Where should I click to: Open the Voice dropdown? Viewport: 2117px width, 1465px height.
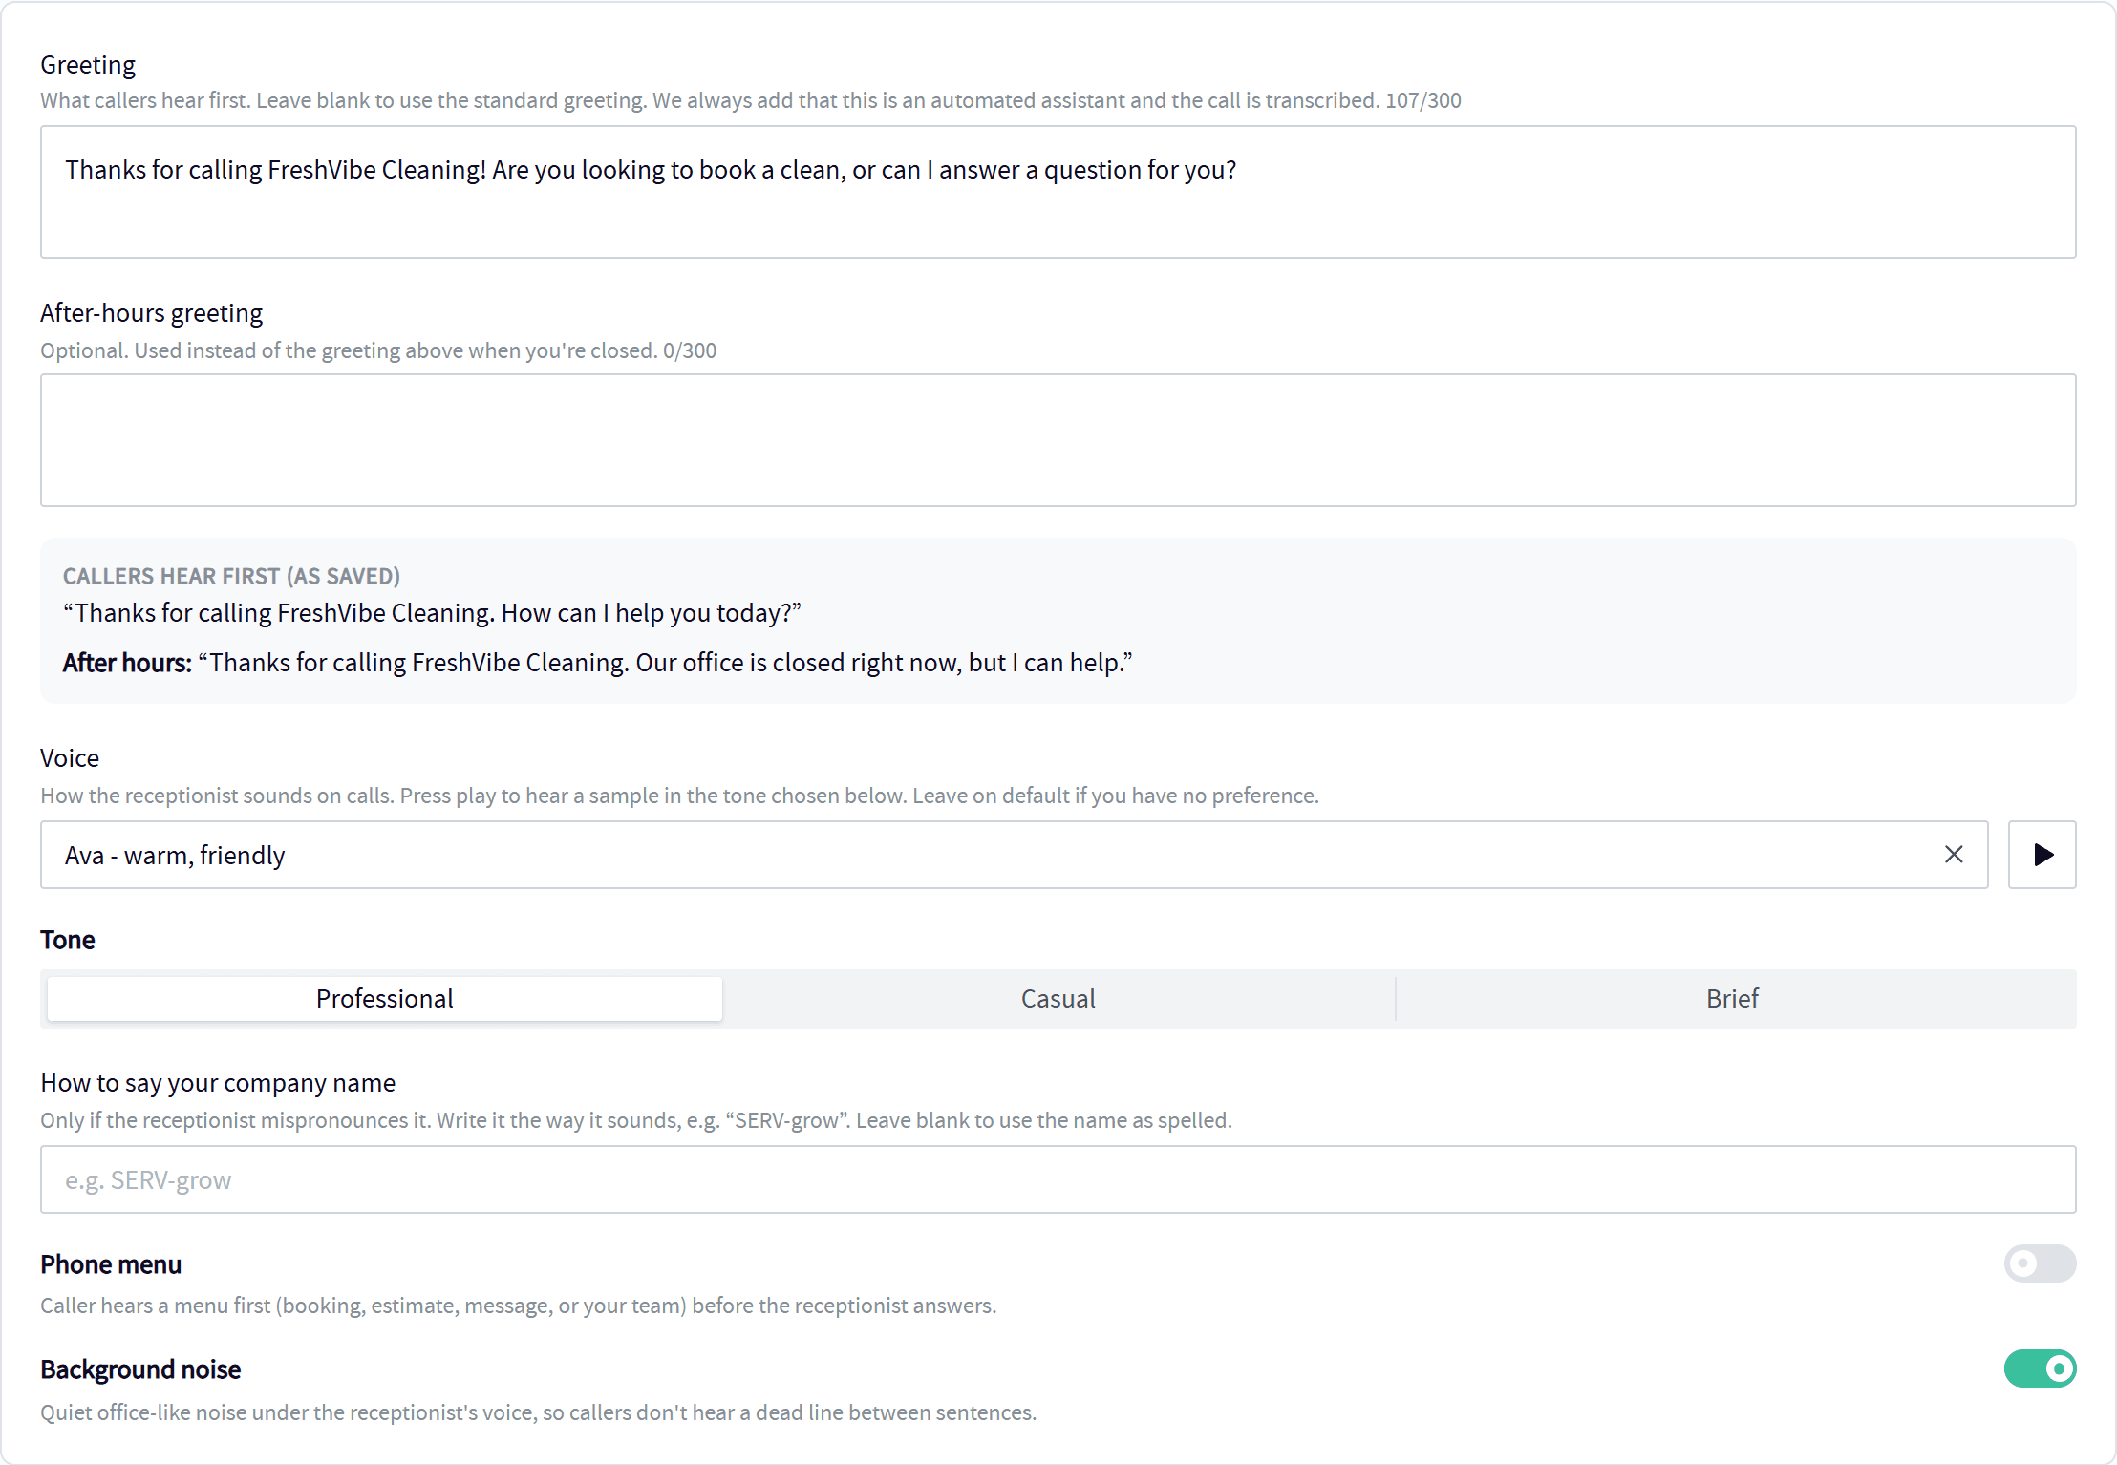pyautogui.click(x=1014, y=855)
